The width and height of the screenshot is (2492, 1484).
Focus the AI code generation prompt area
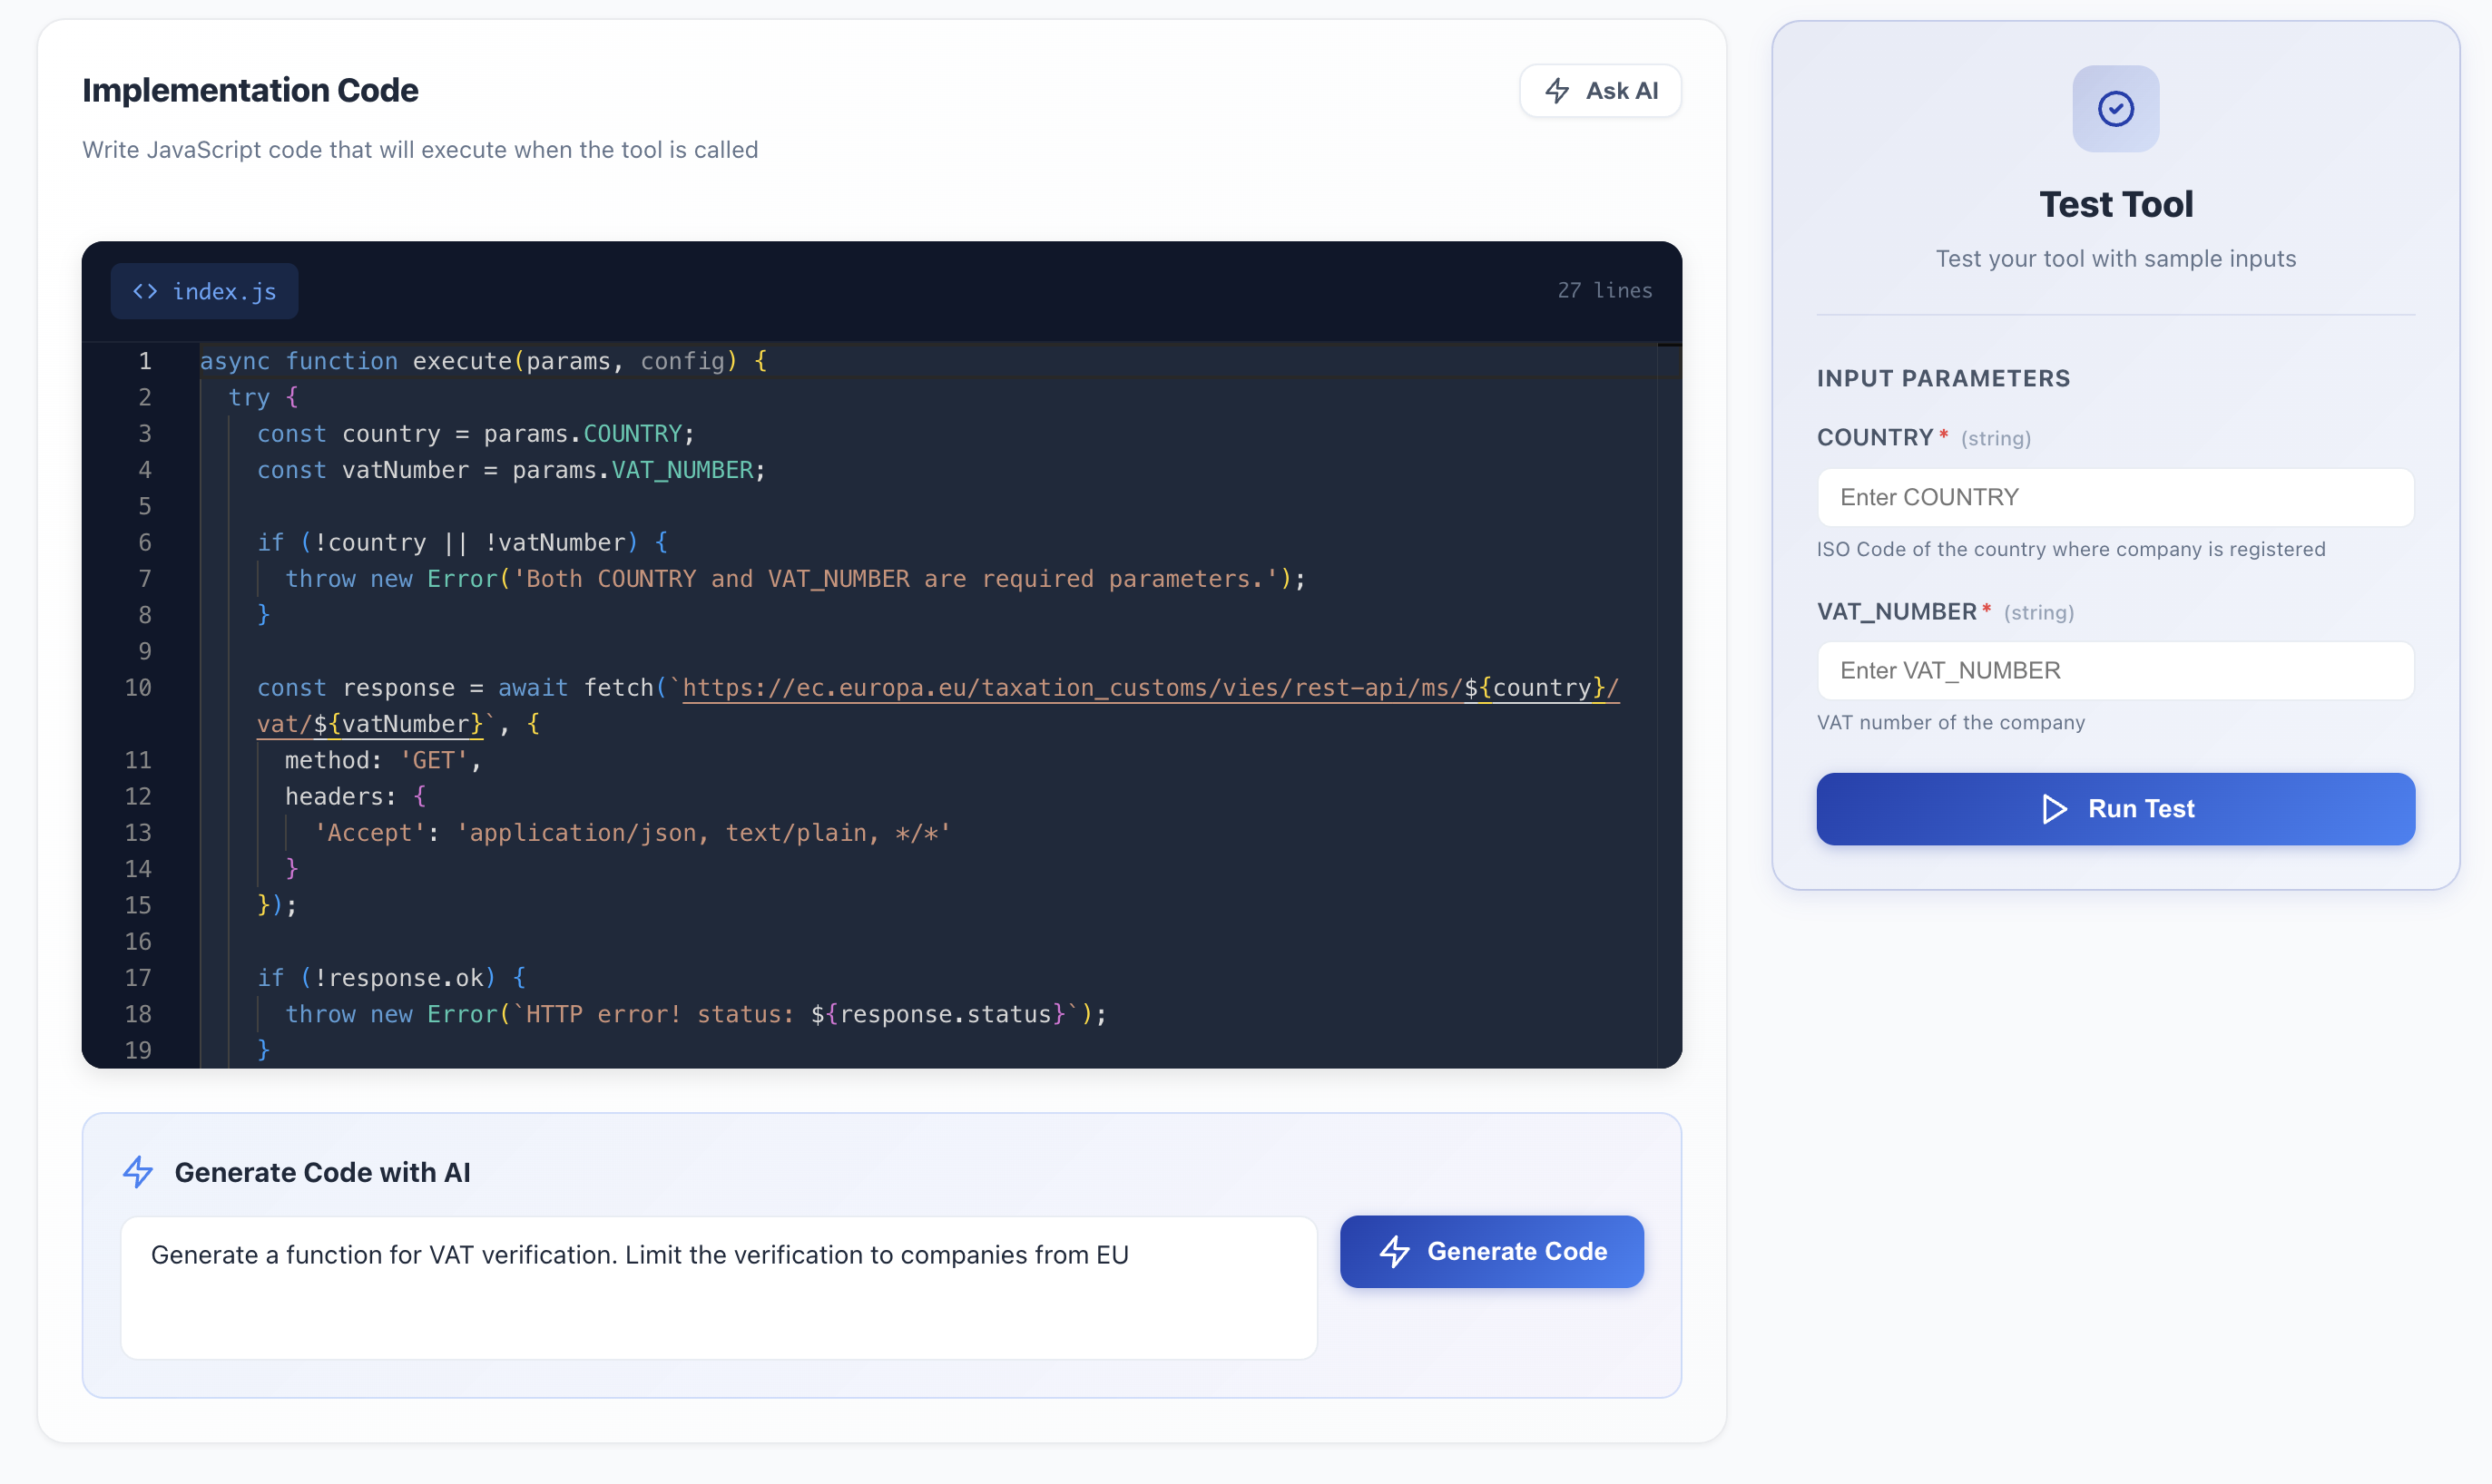pyautogui.click(x=719, y=1288)
